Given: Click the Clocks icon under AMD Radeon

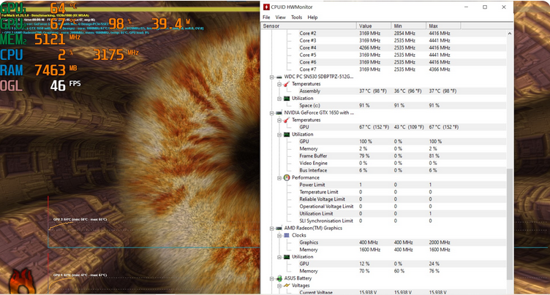Looking at the screenshot, I should 286,235.
